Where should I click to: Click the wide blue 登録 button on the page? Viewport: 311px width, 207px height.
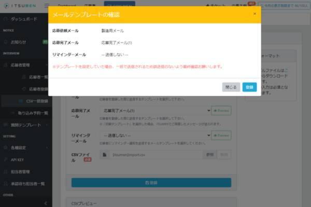(151, 183)
